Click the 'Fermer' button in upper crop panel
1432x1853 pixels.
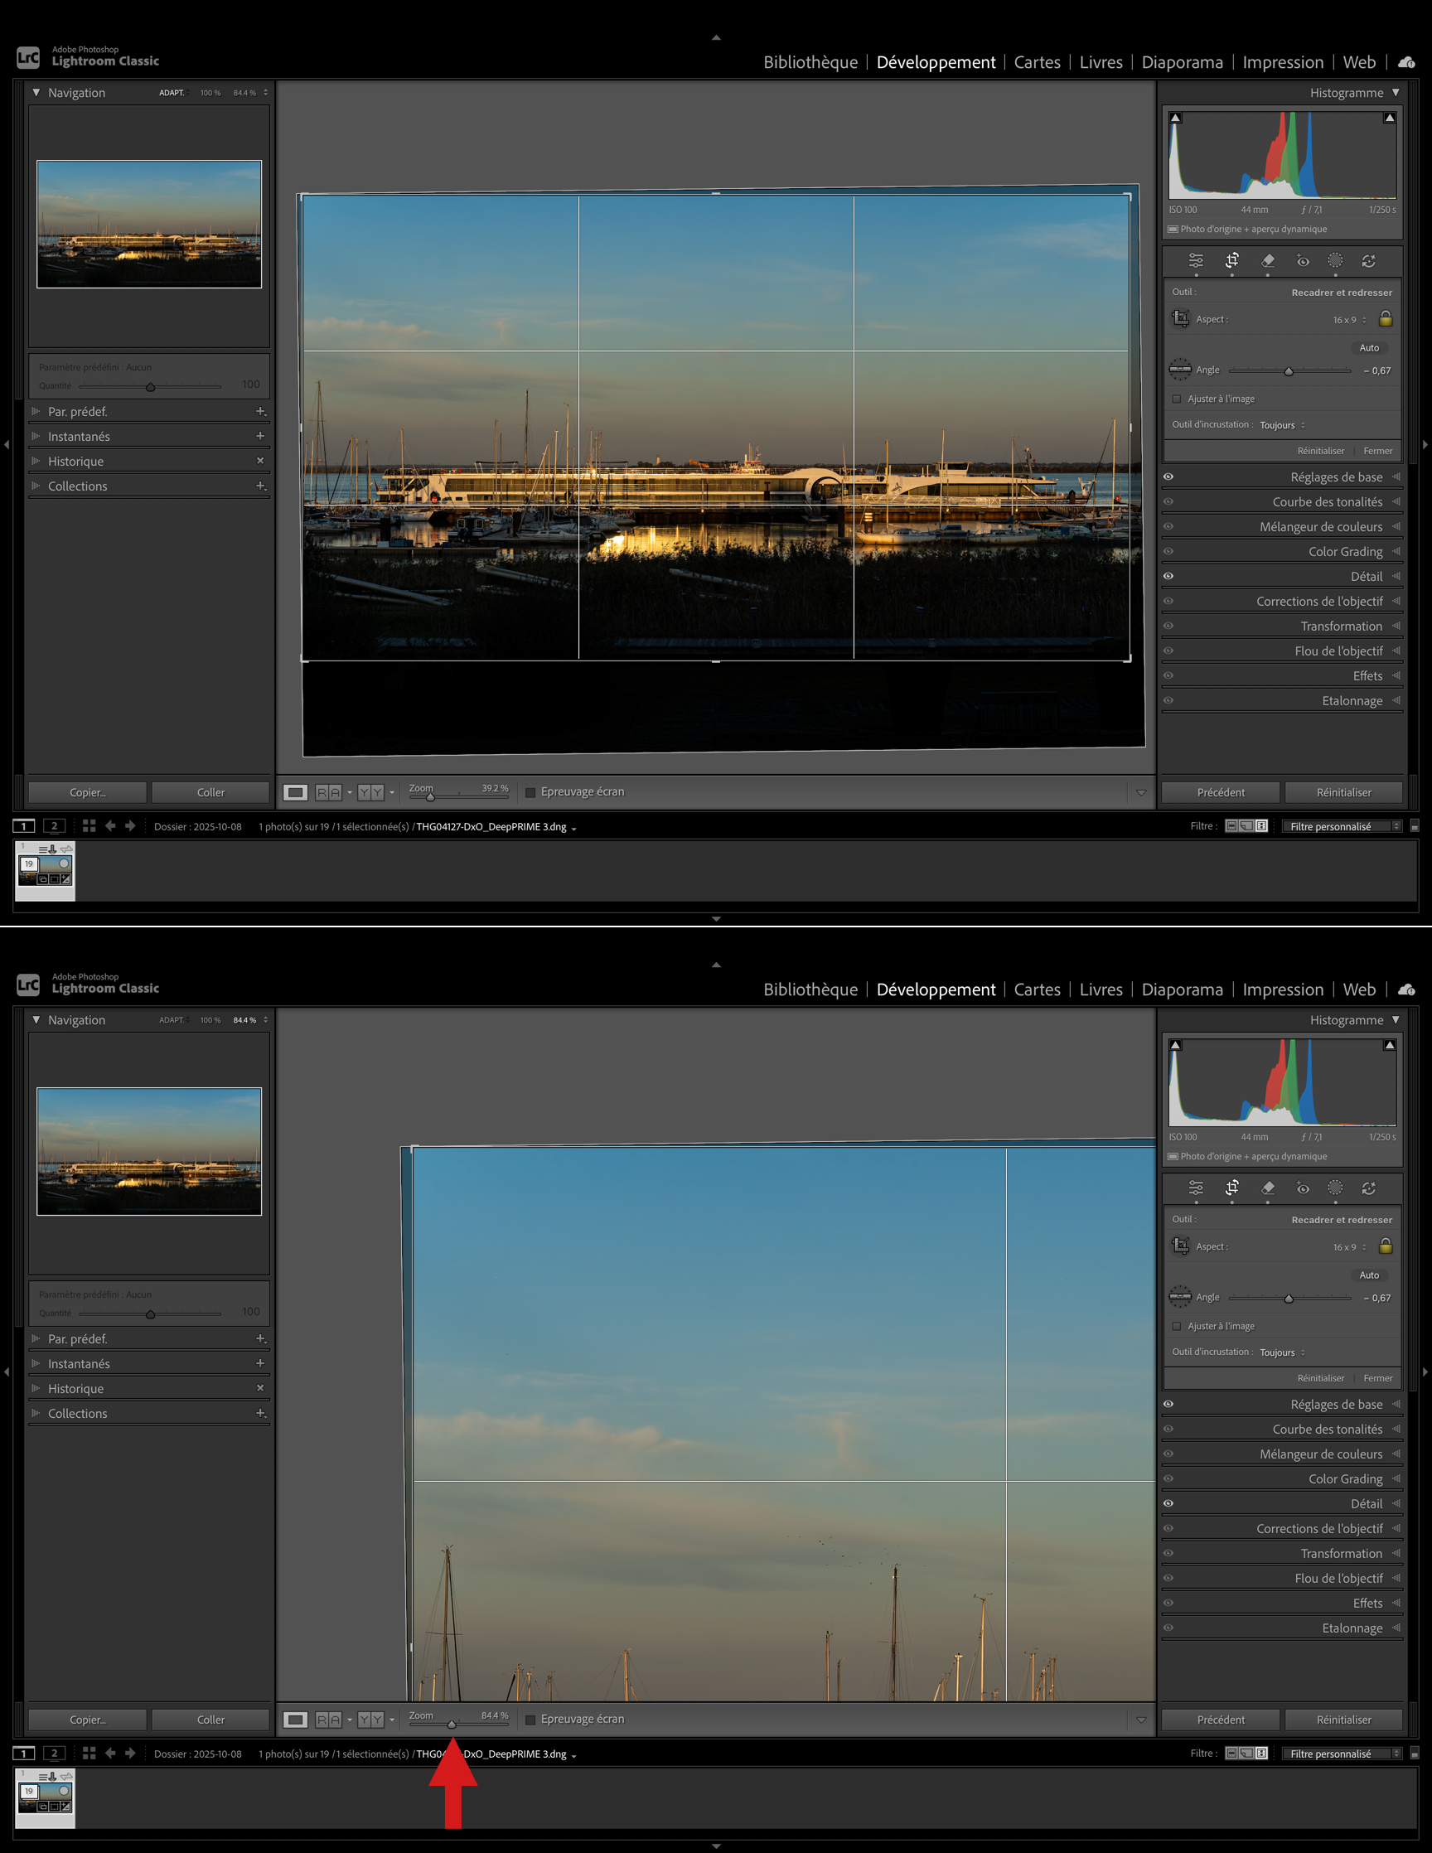pos(1377,451)
